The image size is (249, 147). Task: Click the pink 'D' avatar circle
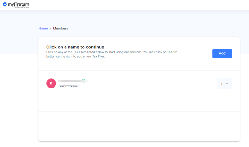point(51,83)
